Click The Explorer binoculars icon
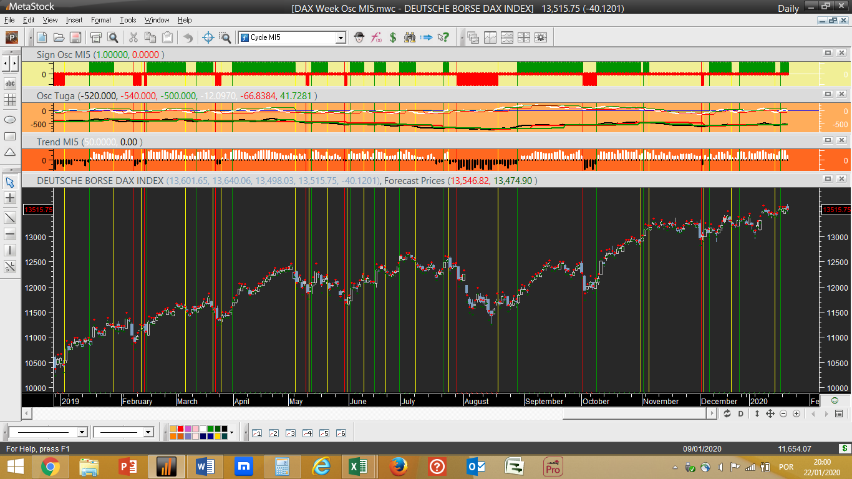The height and width of the screenshot is (479, 852). (x=410, y=37)
